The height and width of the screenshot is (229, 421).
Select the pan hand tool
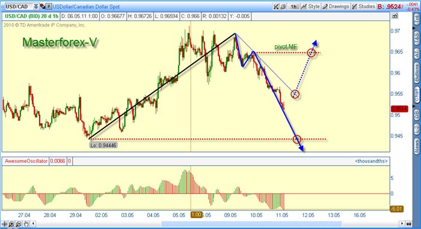coord(26,224)
